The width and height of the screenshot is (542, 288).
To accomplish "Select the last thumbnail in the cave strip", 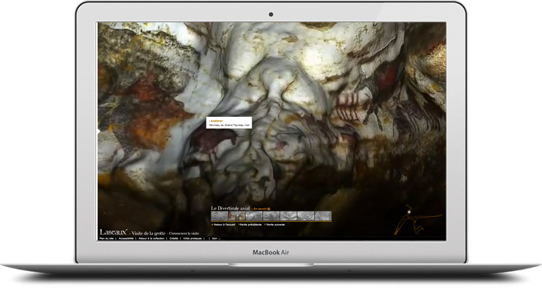I will click(x=323, y=216).
